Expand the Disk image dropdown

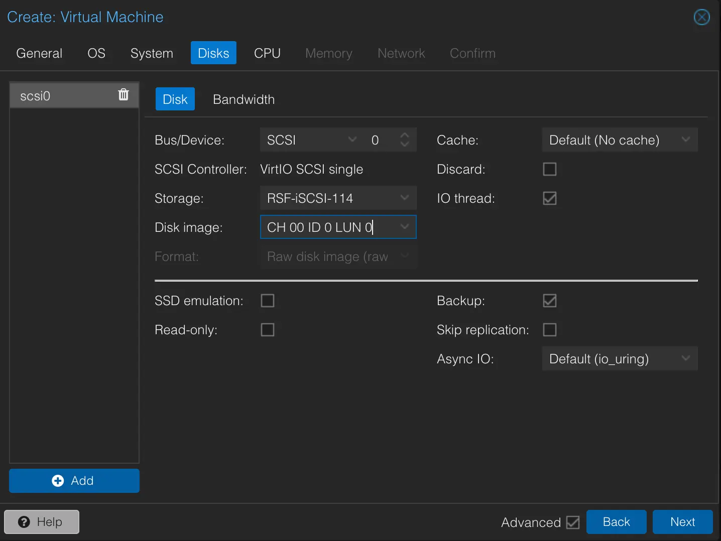[x=405, y=227]
